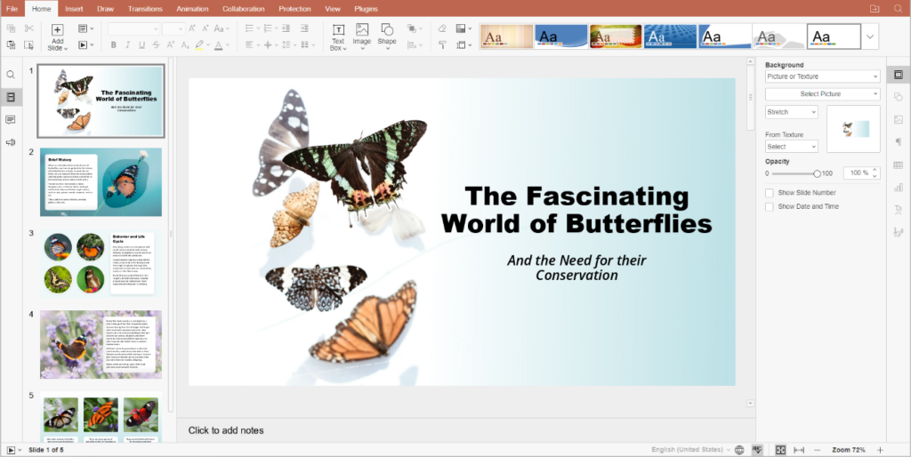Select slide 3 thumbnail, Behavior and Life Cycle
The height and width of the screenshot is (457, 911).
click(101, 262)
